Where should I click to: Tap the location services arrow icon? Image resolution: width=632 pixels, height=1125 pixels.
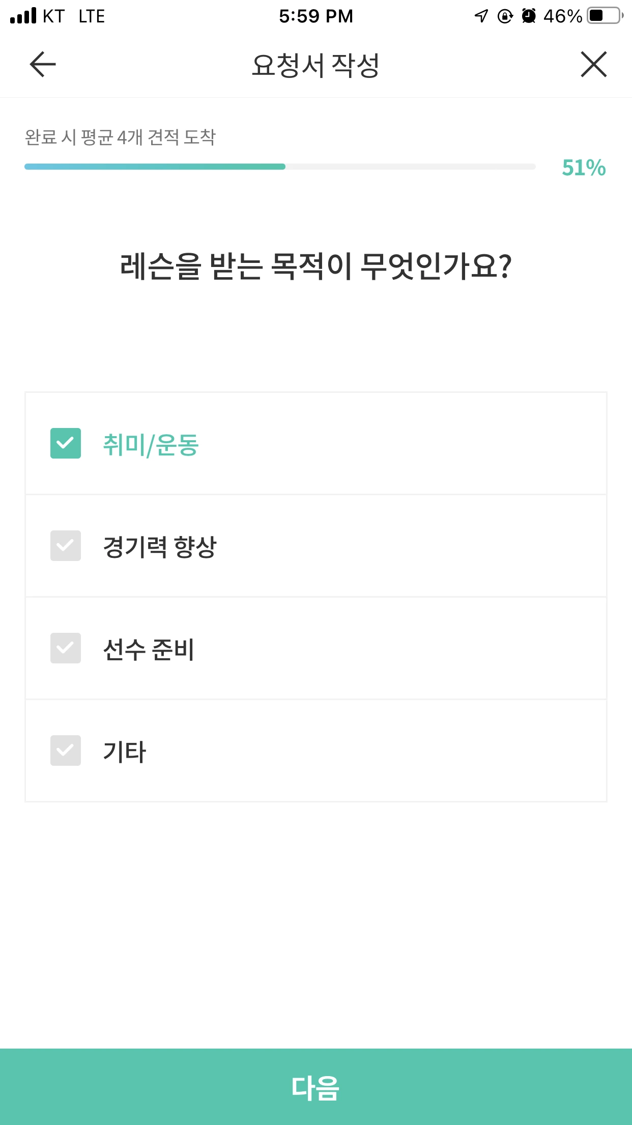click(481, 16)
